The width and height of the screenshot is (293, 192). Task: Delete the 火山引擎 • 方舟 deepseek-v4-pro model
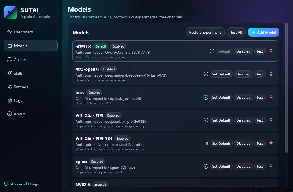point(271,120)
